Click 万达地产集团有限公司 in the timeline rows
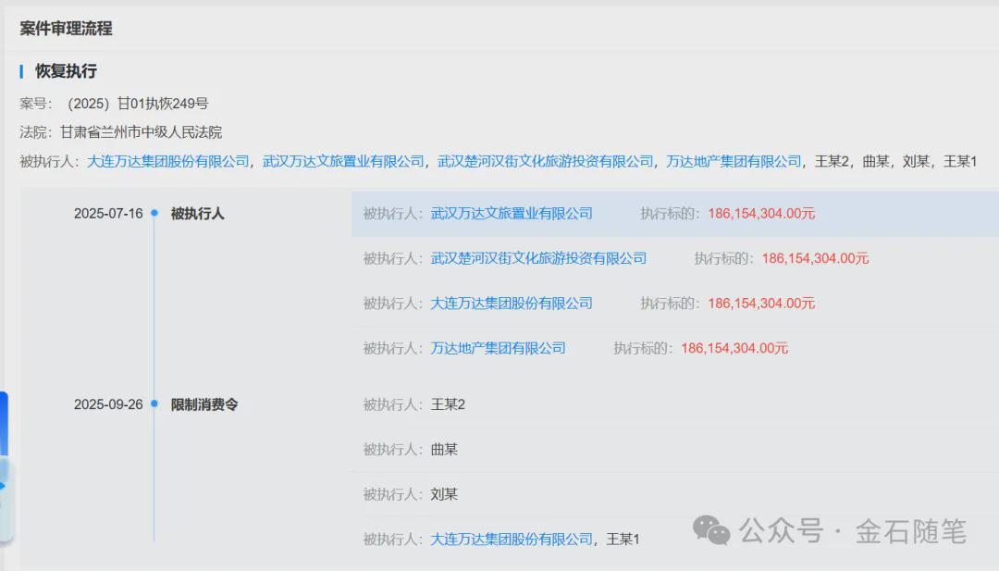 pos(499,348)
